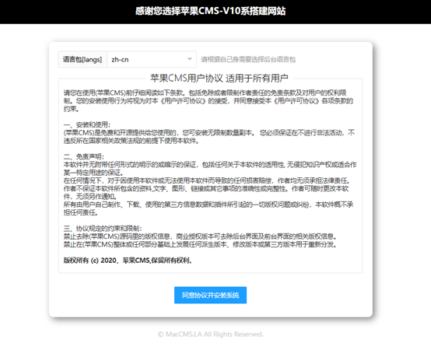
Task: Click the 语言包[langs] label
Action: (x=82, y=59)
